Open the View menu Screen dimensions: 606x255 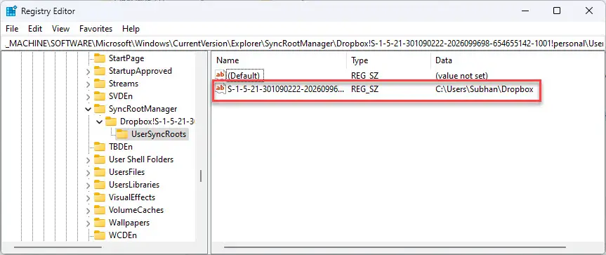[x=60, y=29]
